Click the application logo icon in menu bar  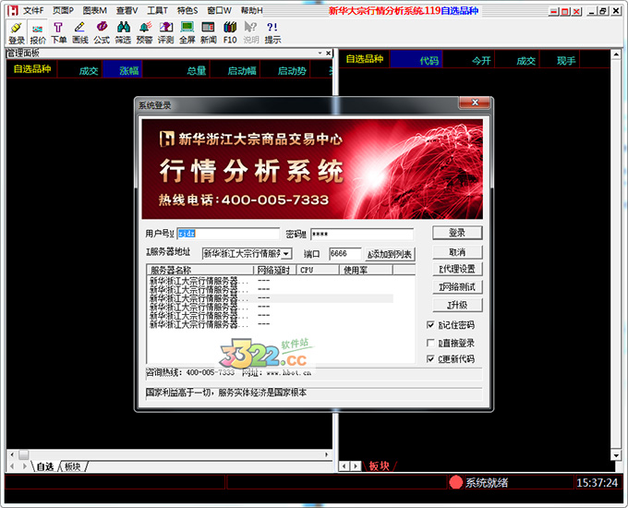click(x=12, y=10)
